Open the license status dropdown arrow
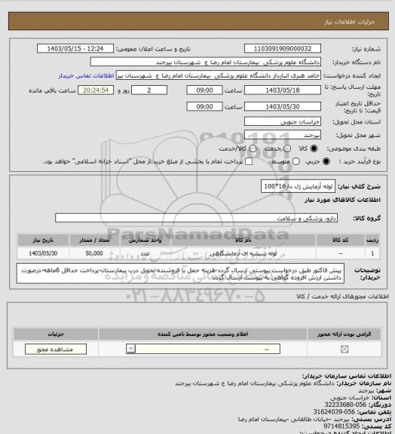Image resolution: width=395 pixels, height=434 pixels. coord(130,349)
